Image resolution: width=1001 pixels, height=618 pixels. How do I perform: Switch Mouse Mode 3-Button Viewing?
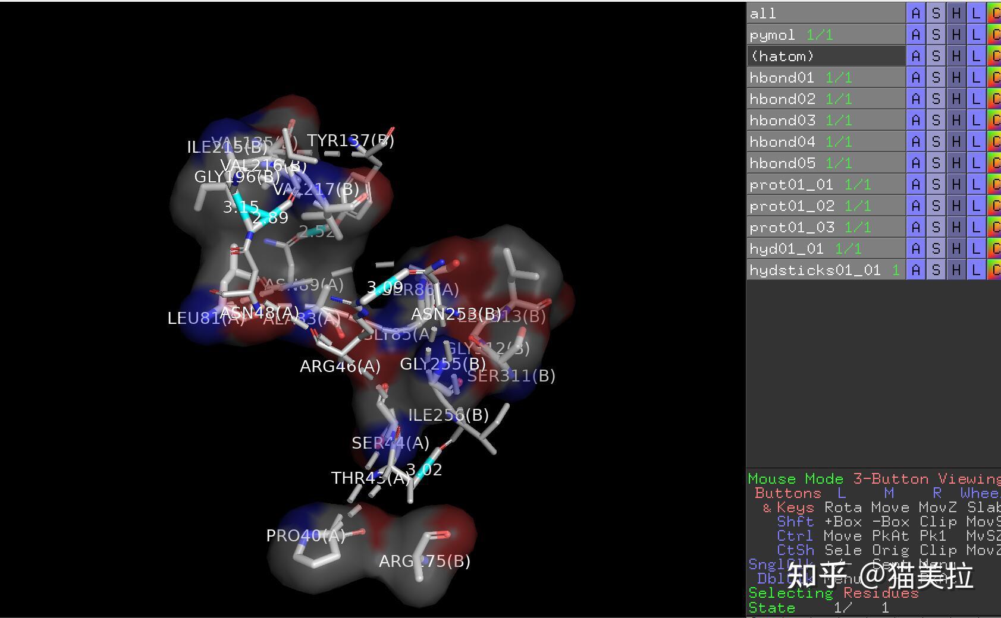coord(874,478)
